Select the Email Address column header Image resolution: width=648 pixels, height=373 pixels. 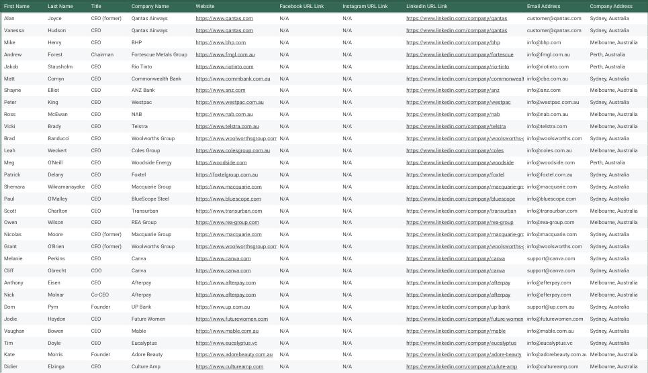pyautogui.click(x=543, y=6)
